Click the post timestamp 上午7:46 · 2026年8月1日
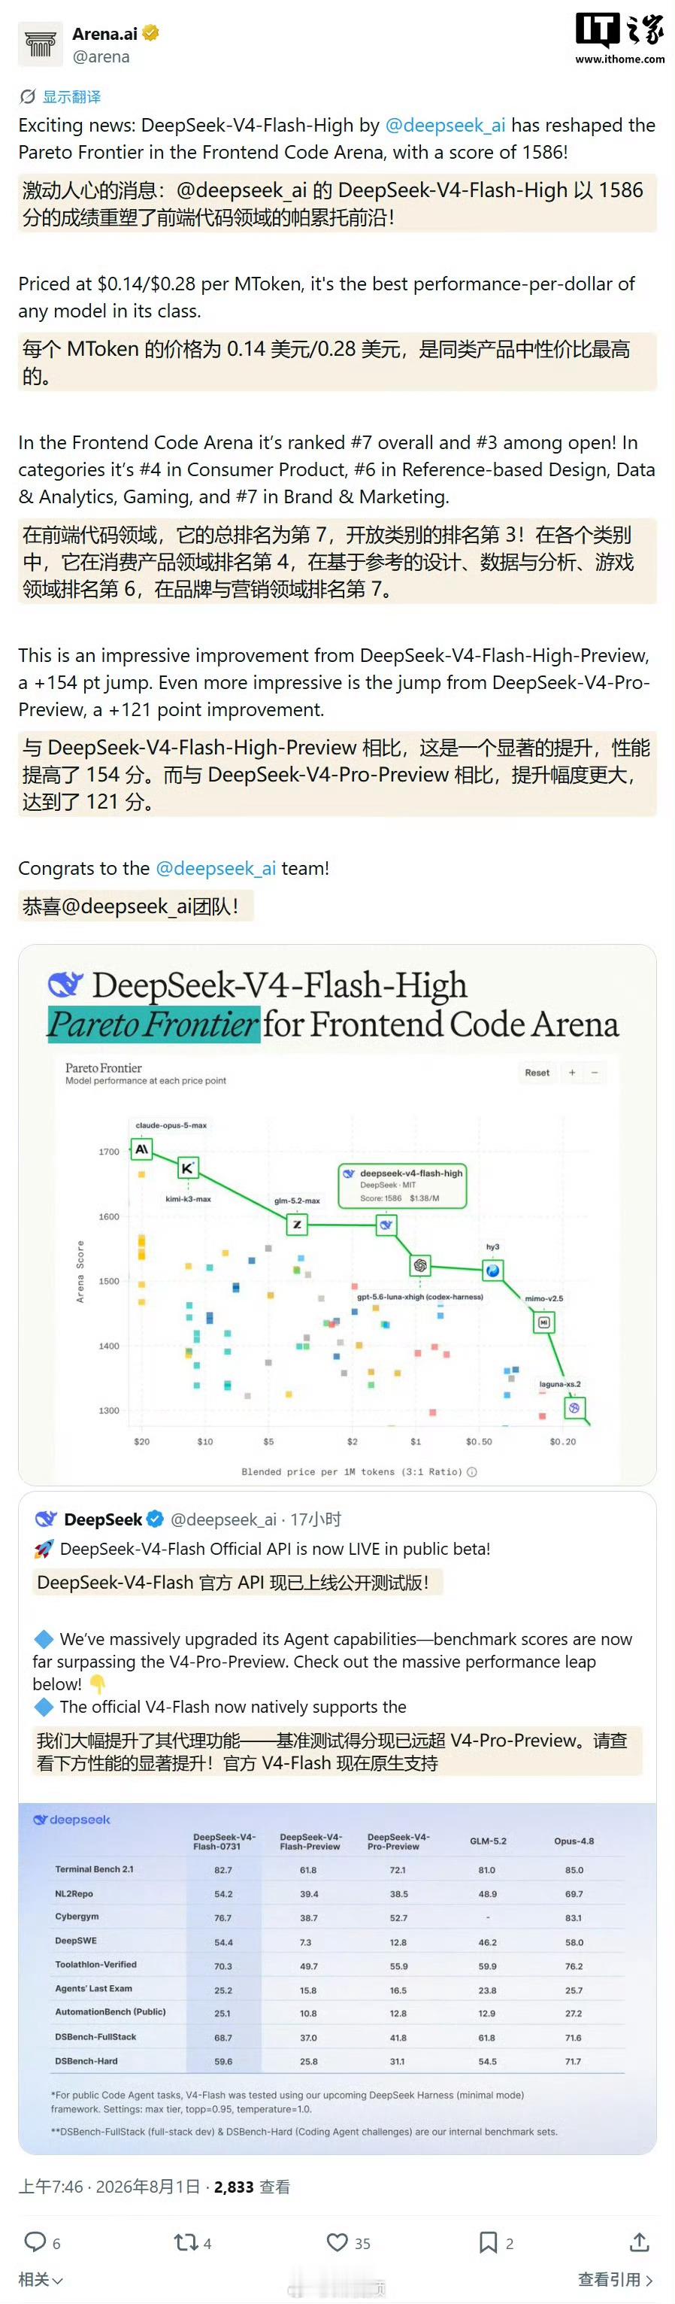675x2304 pixels. coord(109,2187)
